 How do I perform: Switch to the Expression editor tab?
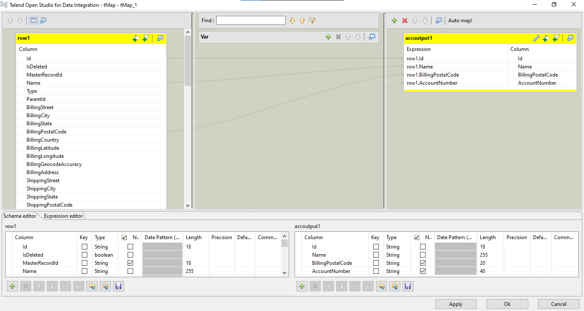pyautogui.click(x=63, y=216)
